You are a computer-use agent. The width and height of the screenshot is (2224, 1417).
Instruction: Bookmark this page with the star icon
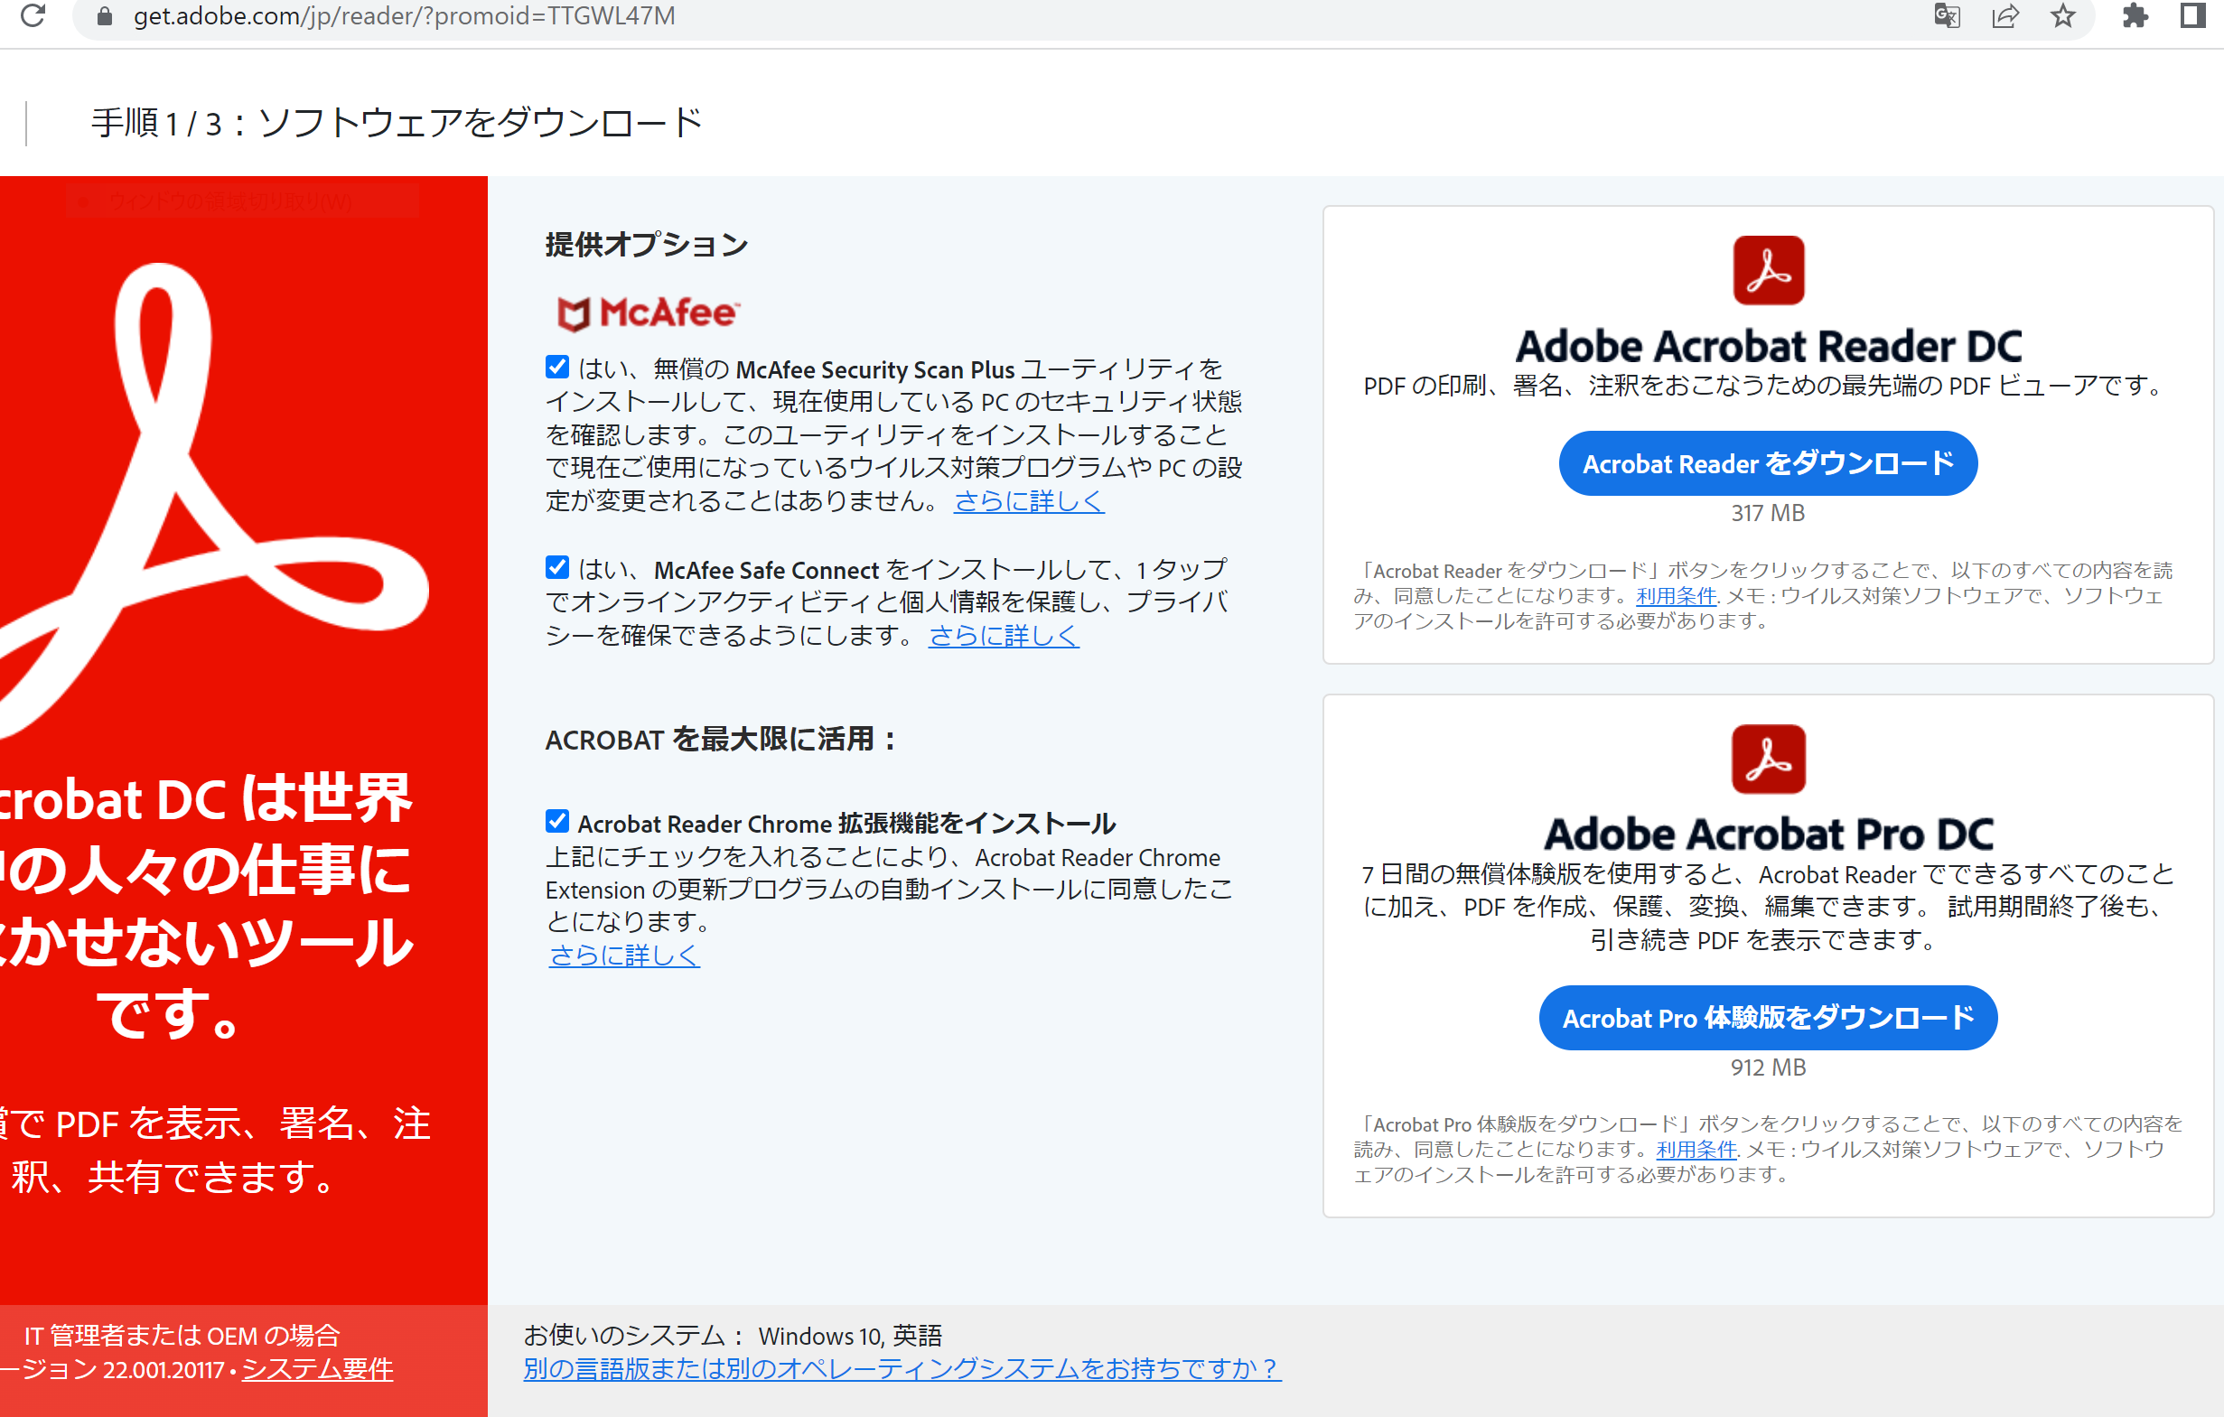[x=2062, y=15]
